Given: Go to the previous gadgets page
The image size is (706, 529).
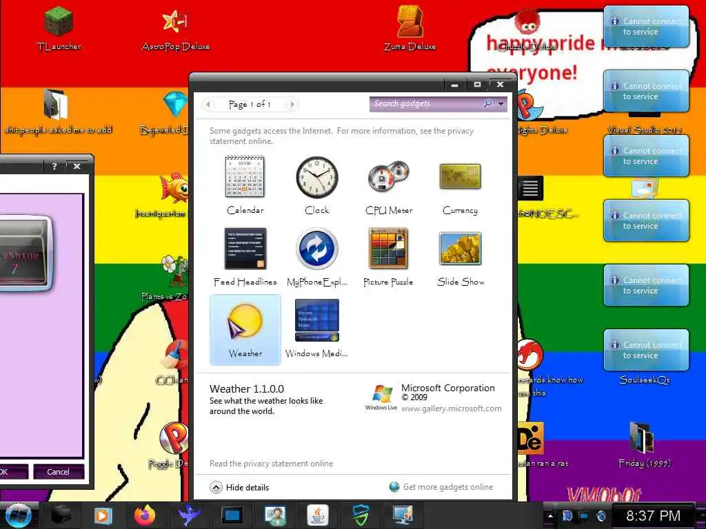Looking at the screenshot, I should pos(208,105).
